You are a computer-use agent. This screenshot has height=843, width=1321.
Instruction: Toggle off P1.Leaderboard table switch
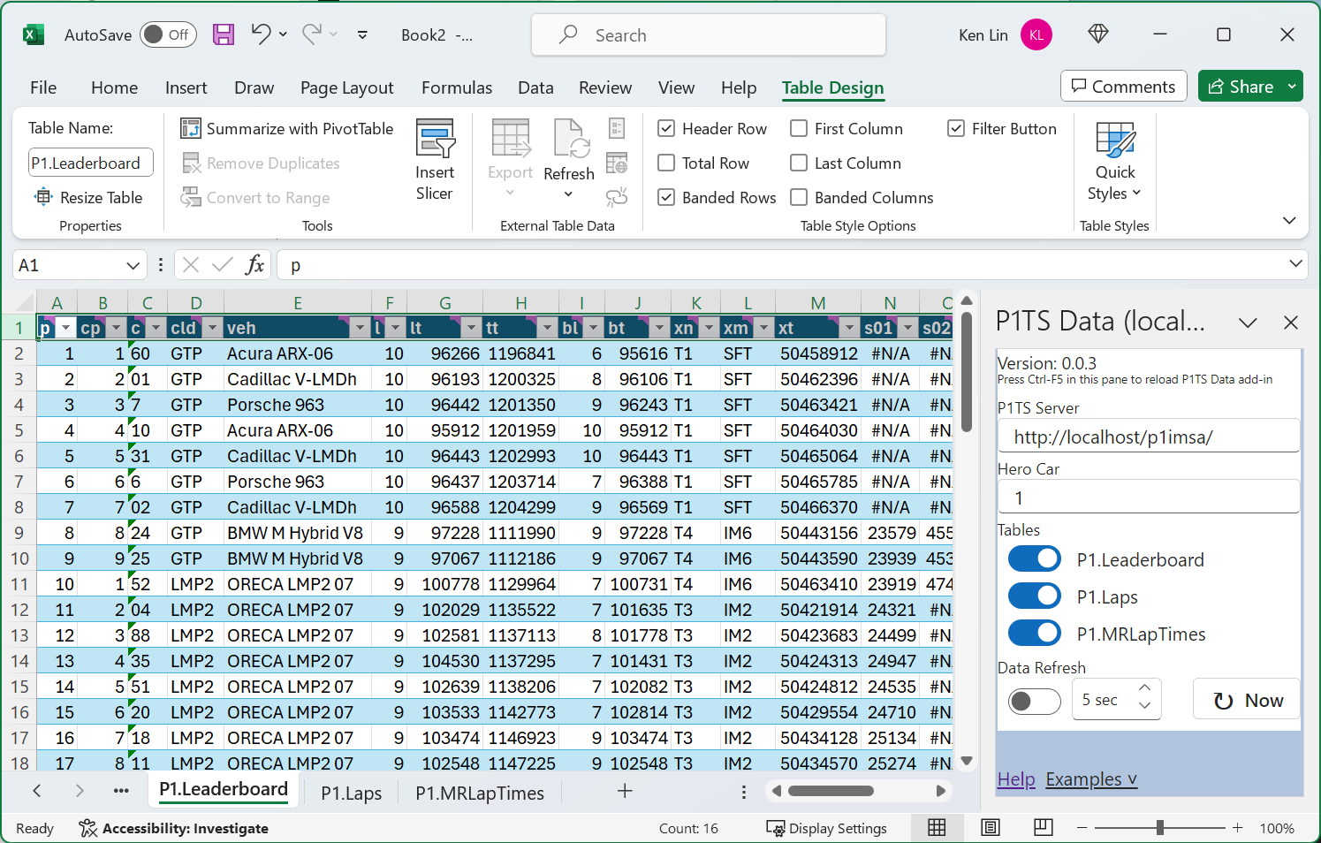click(1035, 559)
